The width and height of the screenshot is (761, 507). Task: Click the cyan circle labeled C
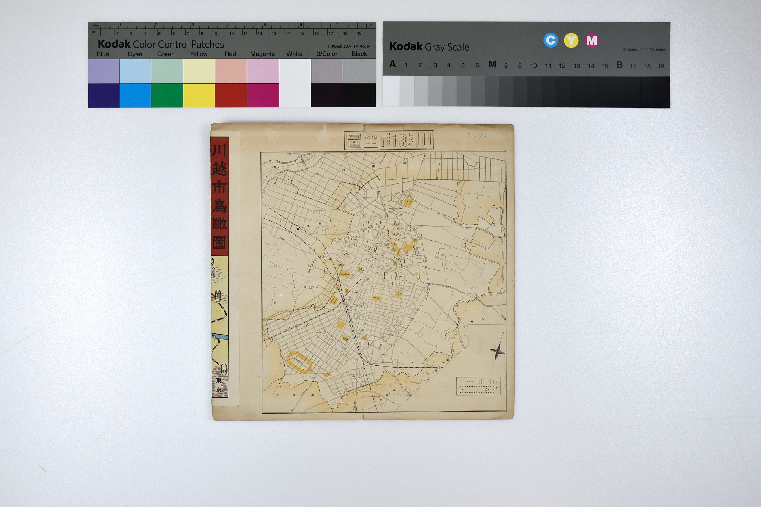point(550,40)
